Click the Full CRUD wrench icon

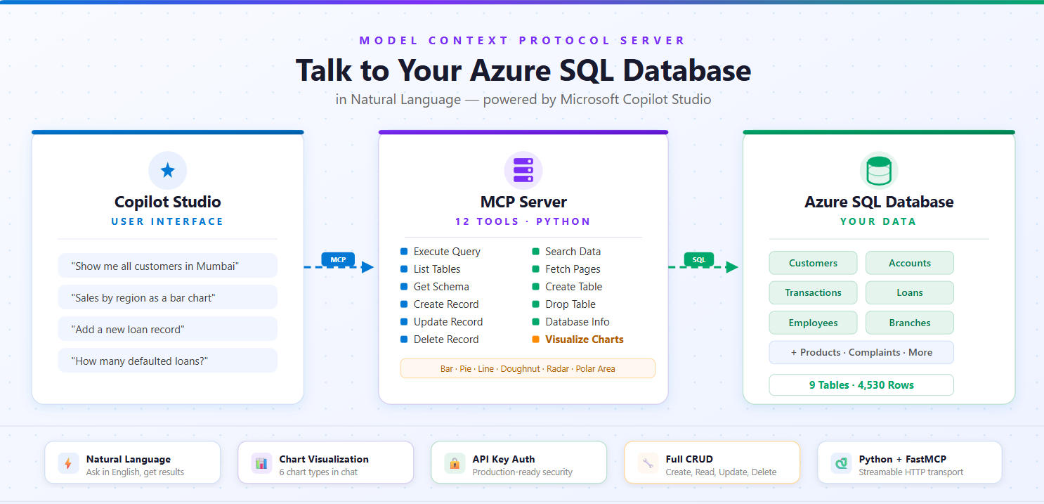point(648,463)
